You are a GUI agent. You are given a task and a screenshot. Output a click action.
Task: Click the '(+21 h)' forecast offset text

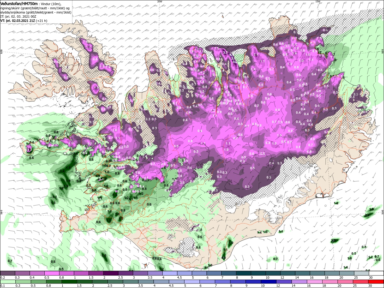42,21
